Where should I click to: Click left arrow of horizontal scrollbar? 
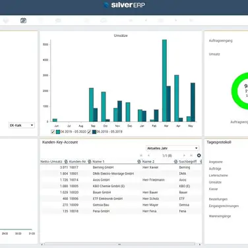click(42, 244)
